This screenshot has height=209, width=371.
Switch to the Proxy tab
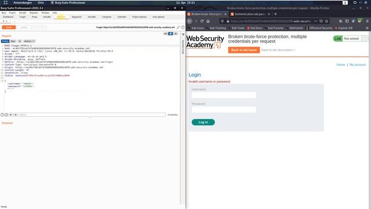point(35,17)
